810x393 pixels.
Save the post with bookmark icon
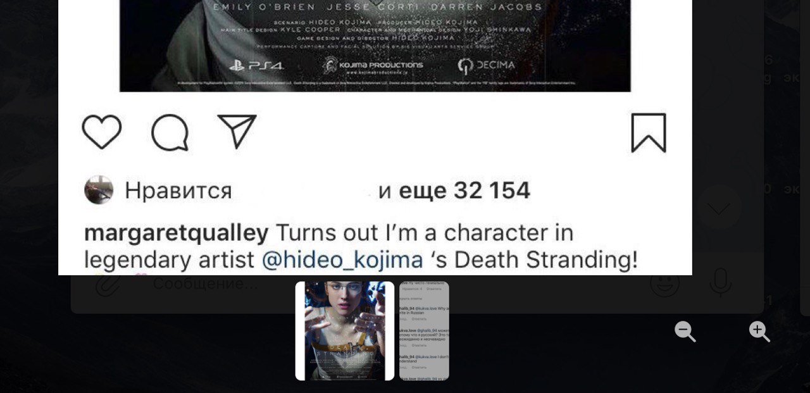649,133
